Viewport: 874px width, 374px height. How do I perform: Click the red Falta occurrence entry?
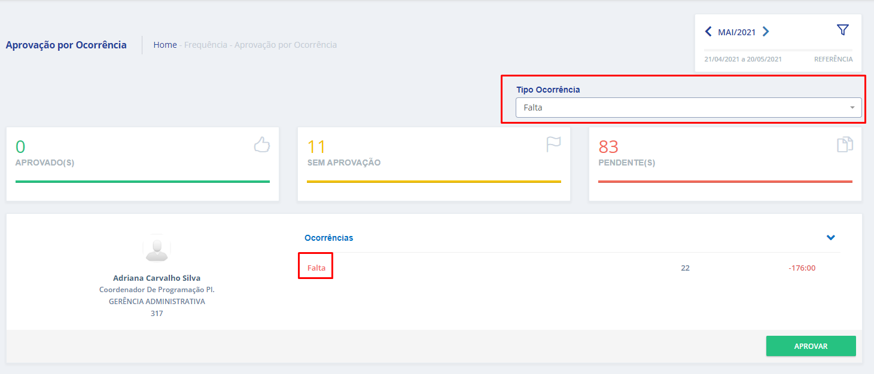pos(316,268)
